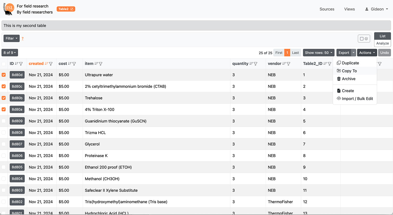Click the funnel icon next to vendor

tap(288, 64)
